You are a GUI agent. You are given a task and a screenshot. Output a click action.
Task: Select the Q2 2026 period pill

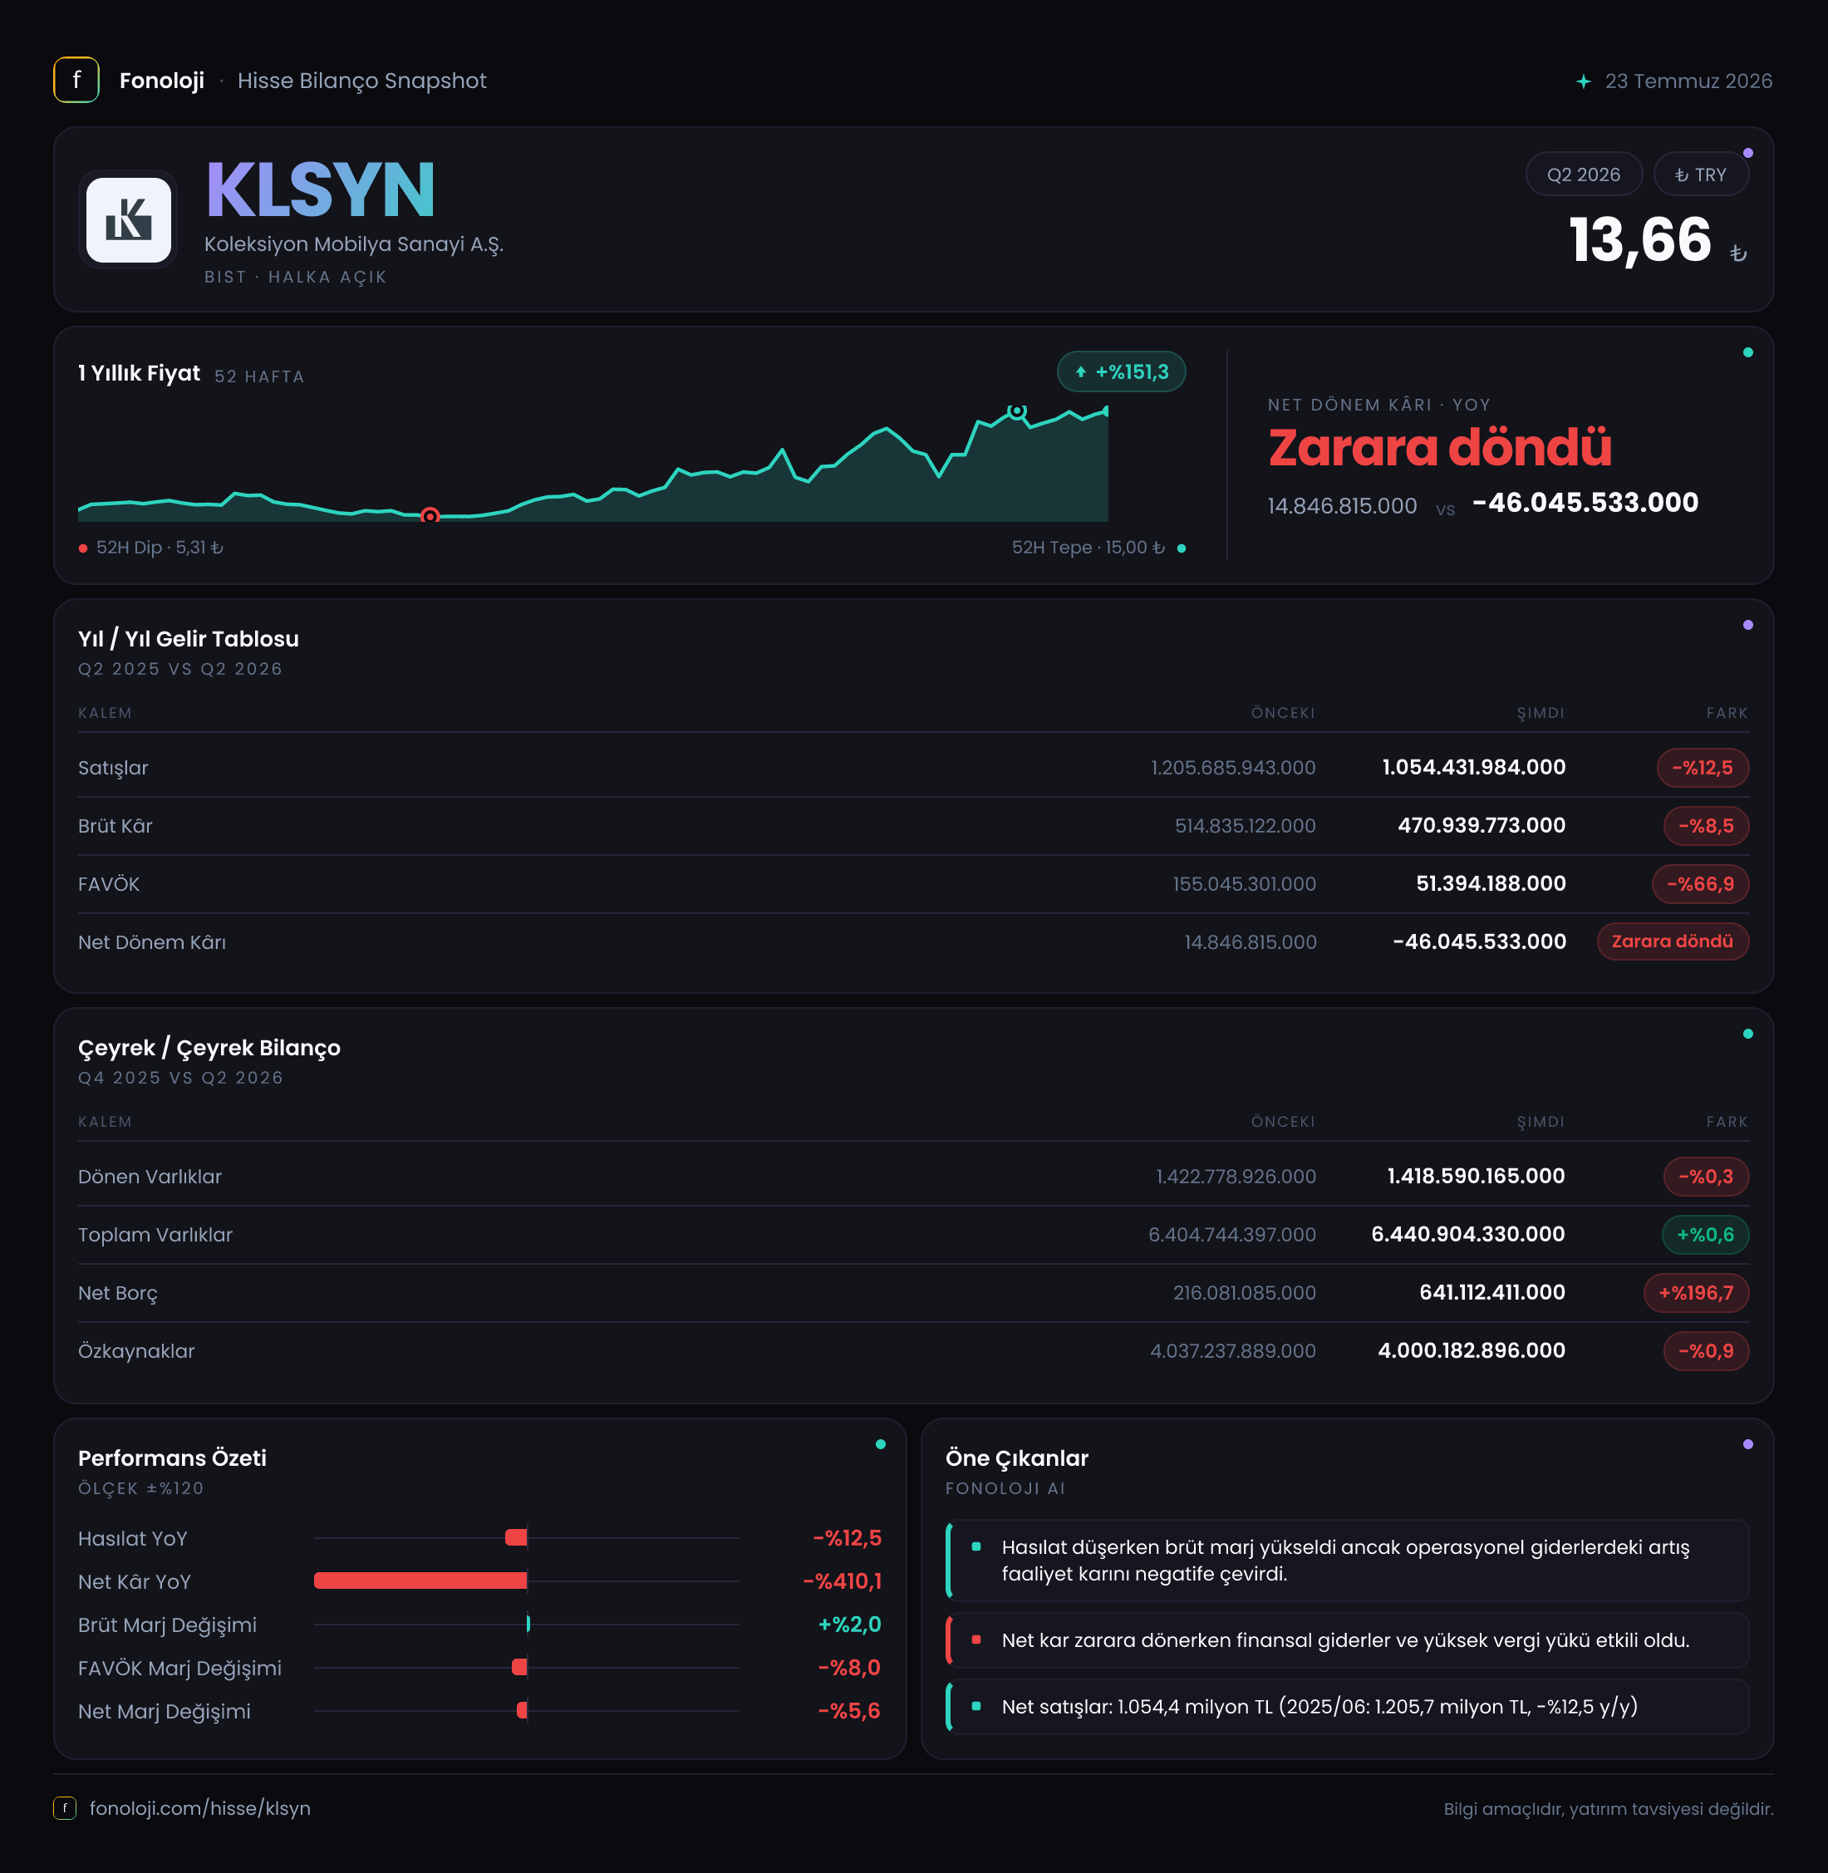tap(1583, 175)
